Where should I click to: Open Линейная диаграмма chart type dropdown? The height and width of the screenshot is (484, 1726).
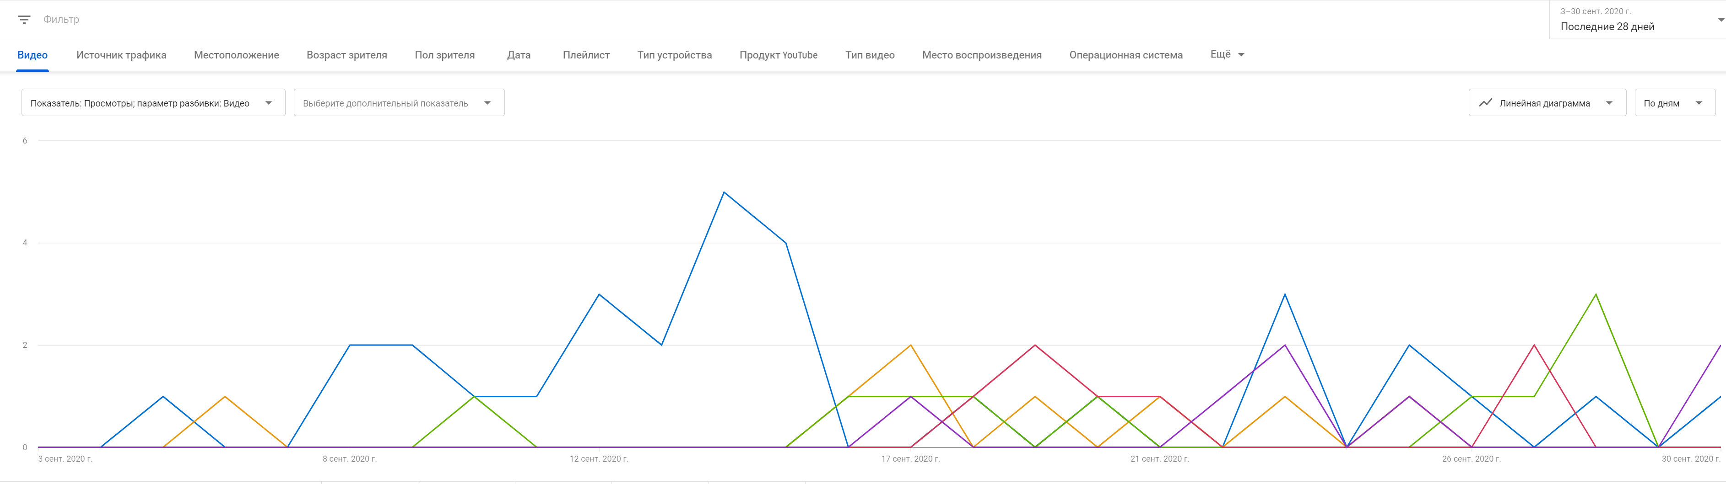click(1547, 103)
